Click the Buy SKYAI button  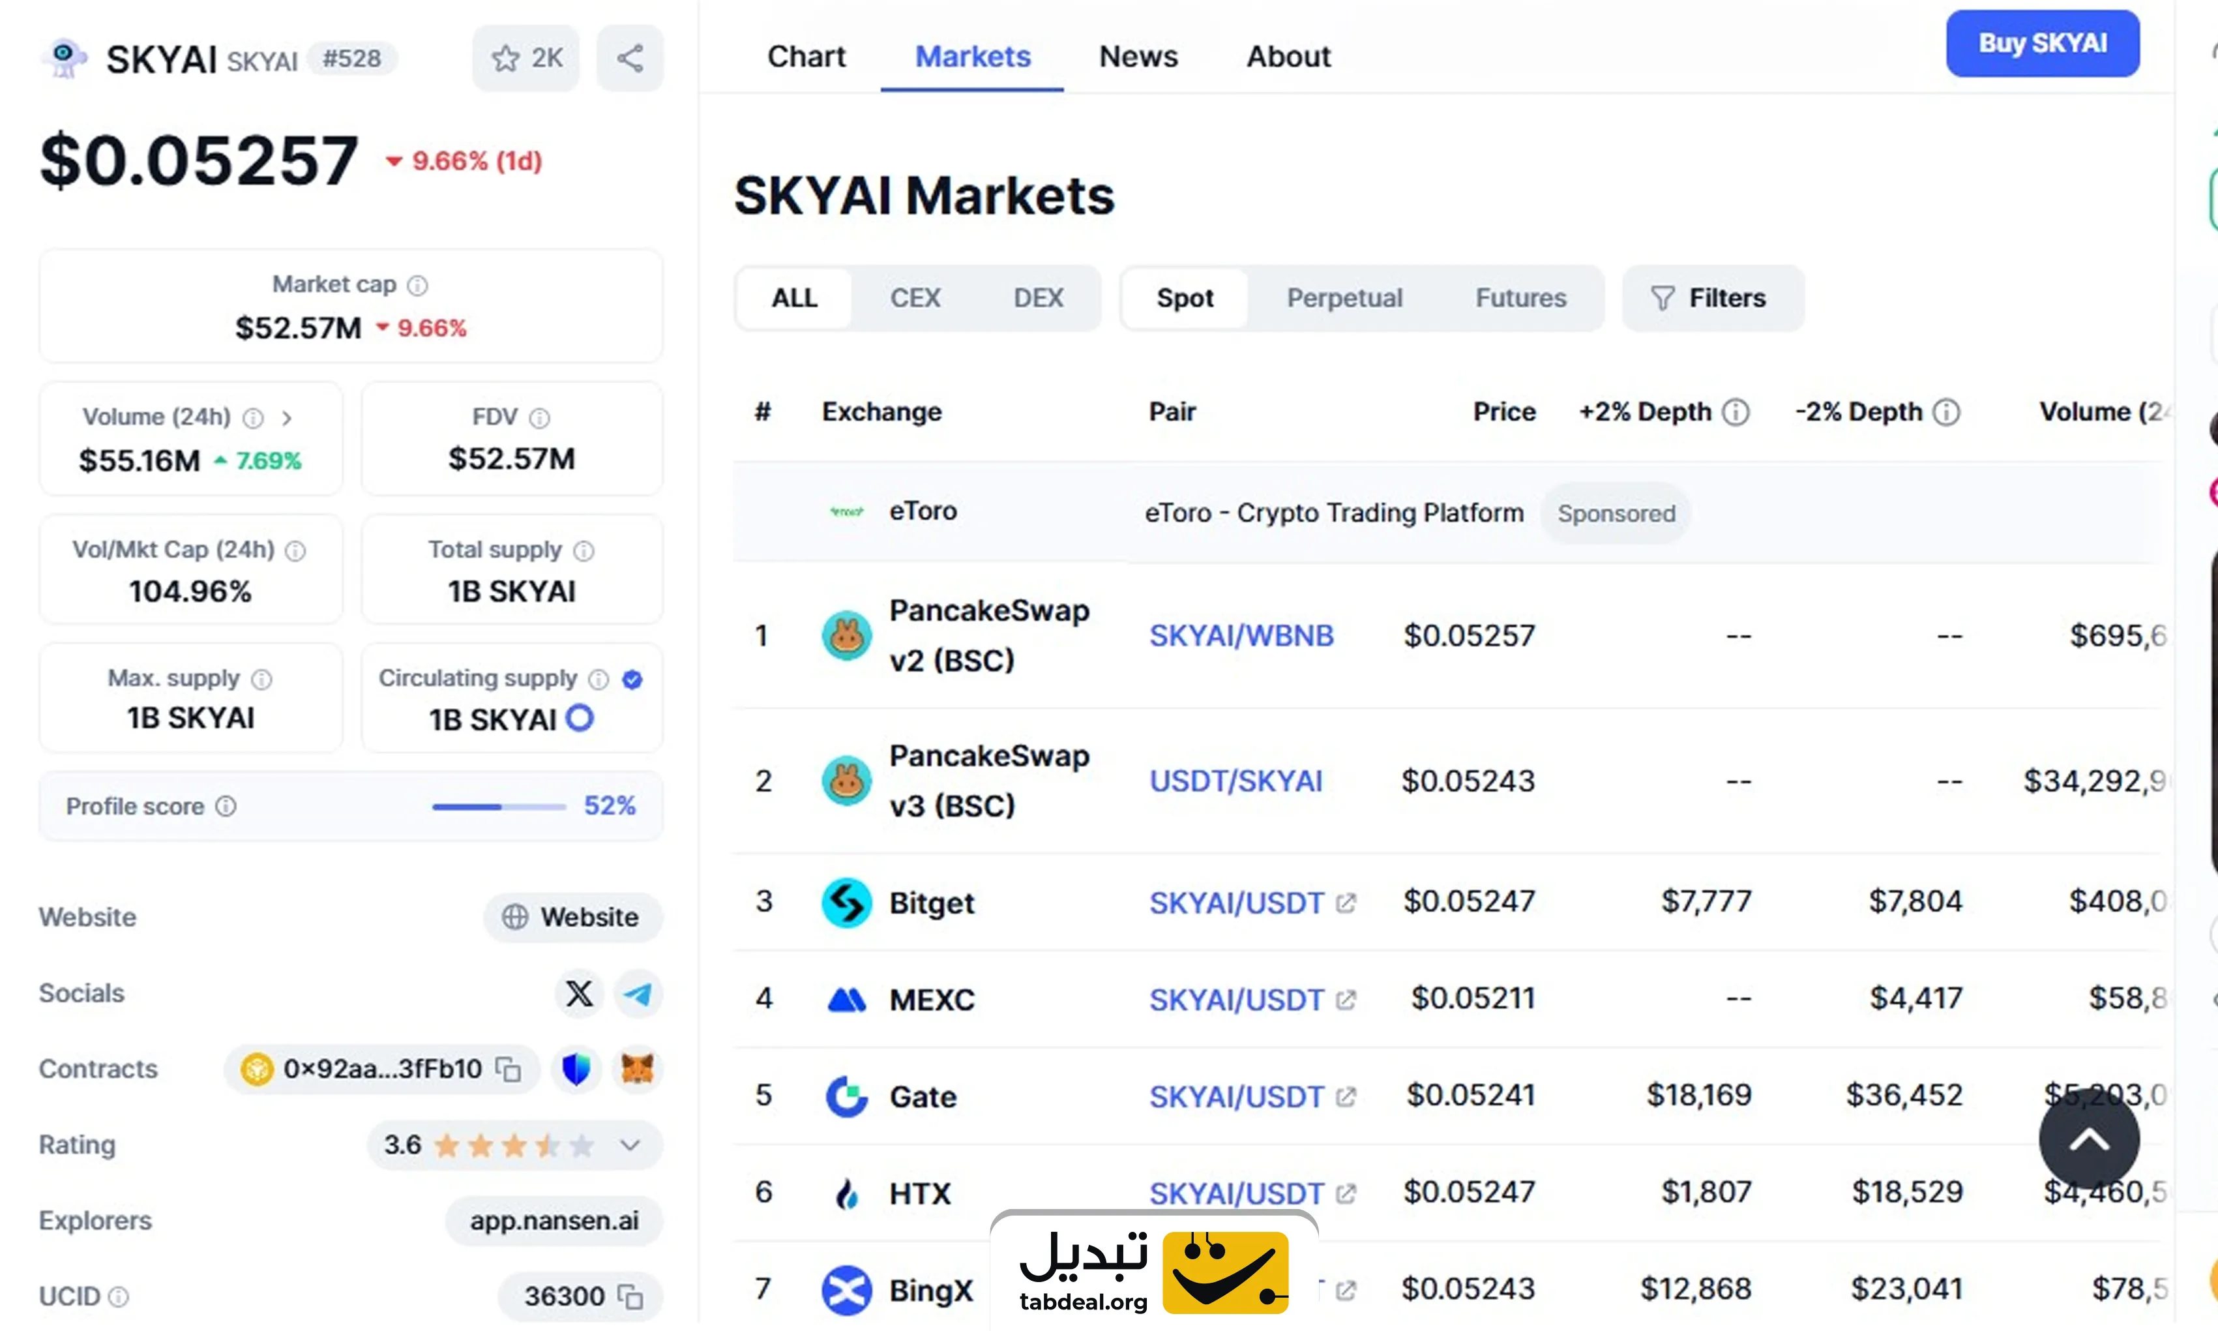(x=2042, y=43)
